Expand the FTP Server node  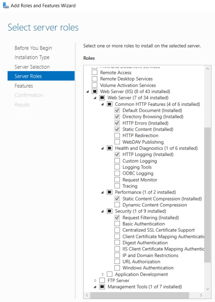[x=95, y=280]
